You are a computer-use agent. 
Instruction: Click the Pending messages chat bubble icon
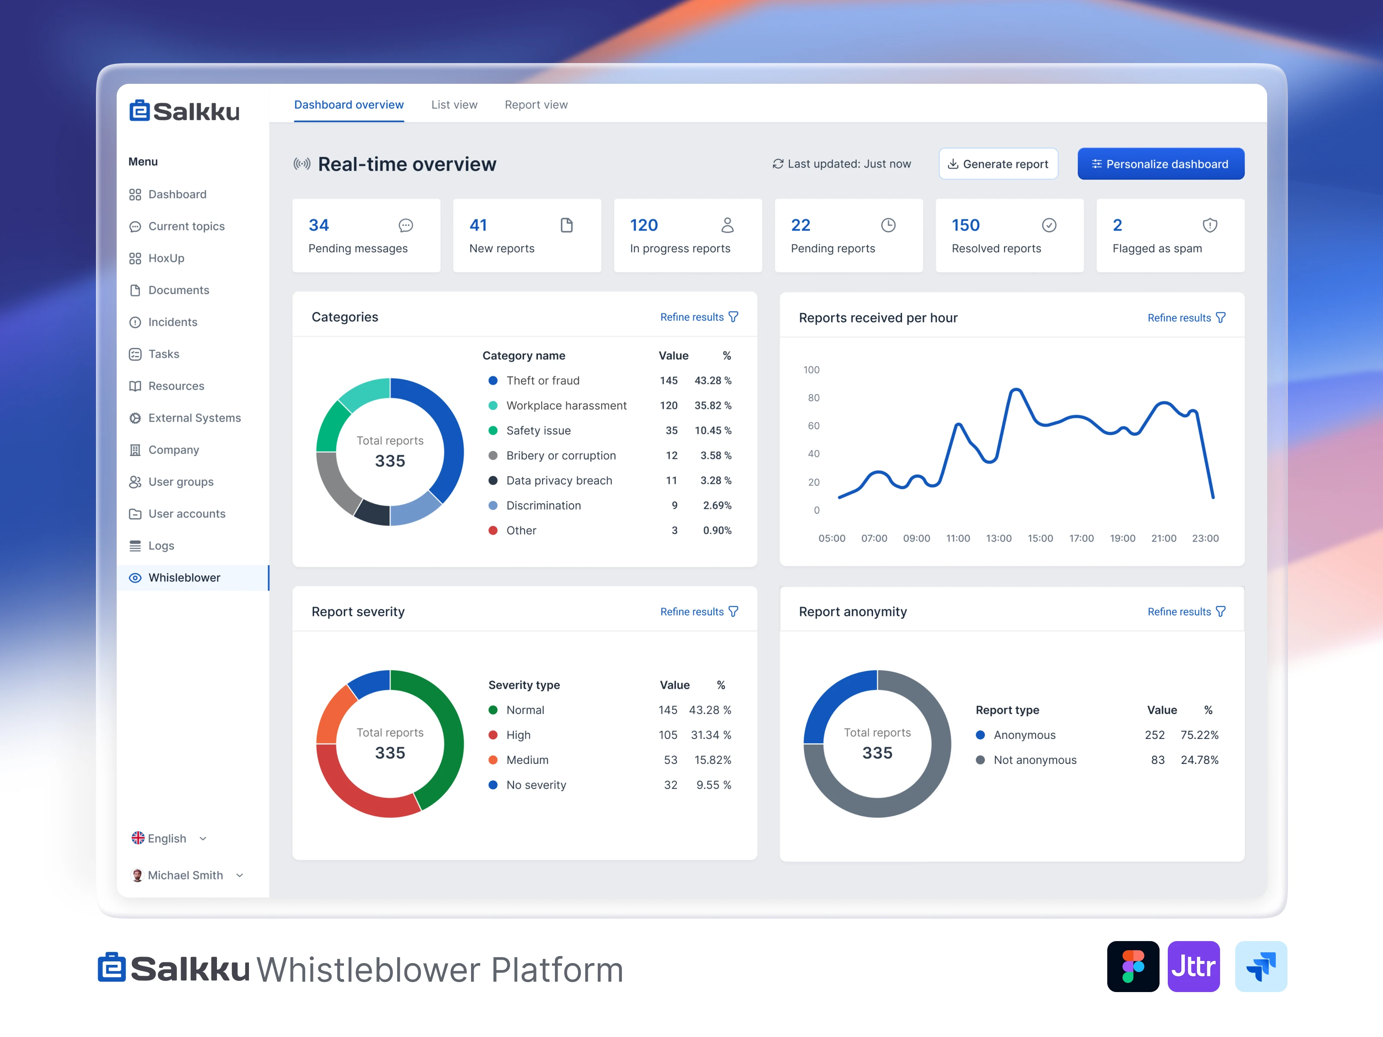point(406,225)
